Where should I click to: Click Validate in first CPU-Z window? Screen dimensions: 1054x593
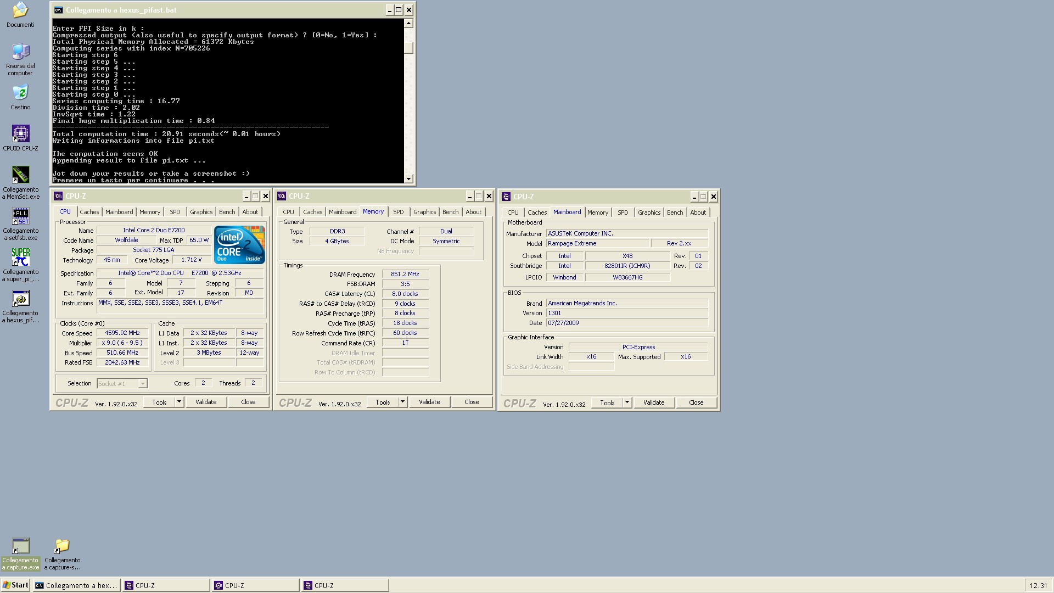(206, 402)
